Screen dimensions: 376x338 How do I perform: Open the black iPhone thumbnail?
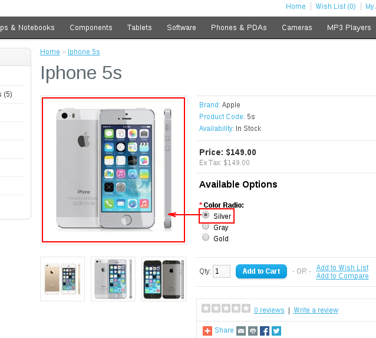click(x=164, y=279)
